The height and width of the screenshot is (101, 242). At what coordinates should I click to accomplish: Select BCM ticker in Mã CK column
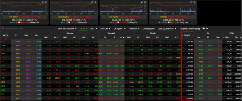point(3,45)
